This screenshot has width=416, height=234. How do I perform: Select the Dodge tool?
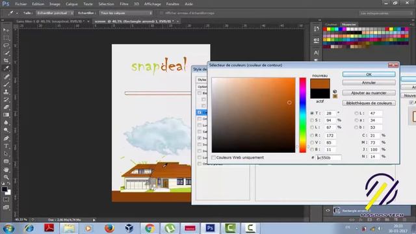pos(6,130)
